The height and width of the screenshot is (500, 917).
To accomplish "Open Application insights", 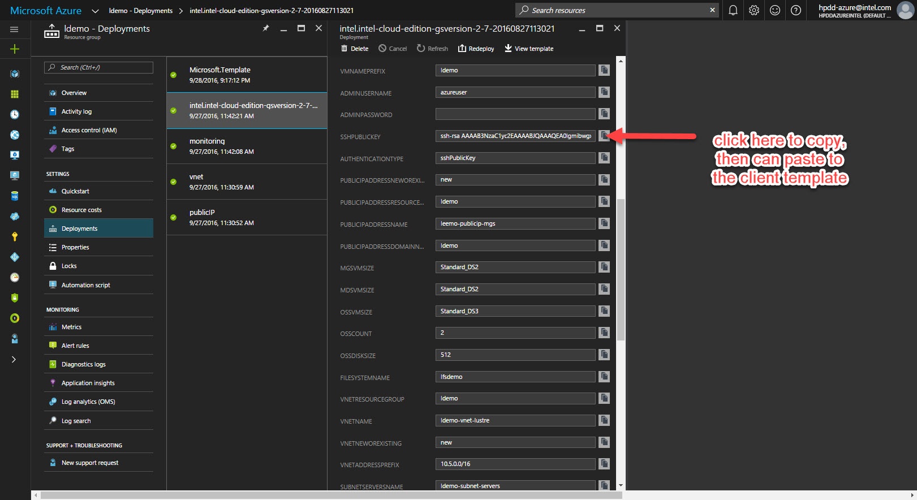I will pyautogui.click(x=98, y=383).
